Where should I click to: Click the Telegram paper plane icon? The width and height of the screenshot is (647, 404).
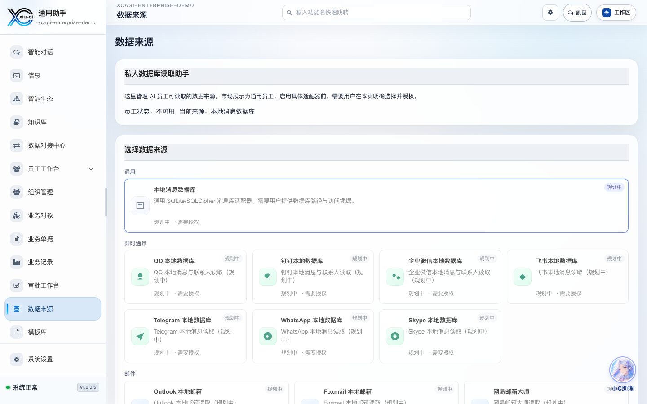(140, 336)
